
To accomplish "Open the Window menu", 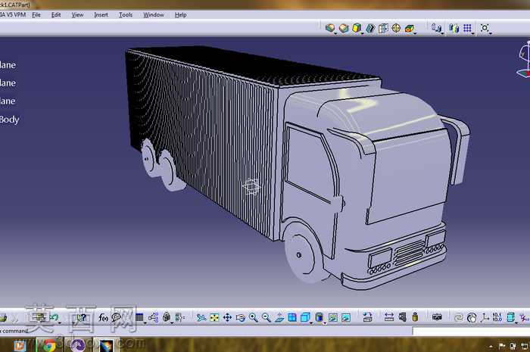I will [154, 15].
